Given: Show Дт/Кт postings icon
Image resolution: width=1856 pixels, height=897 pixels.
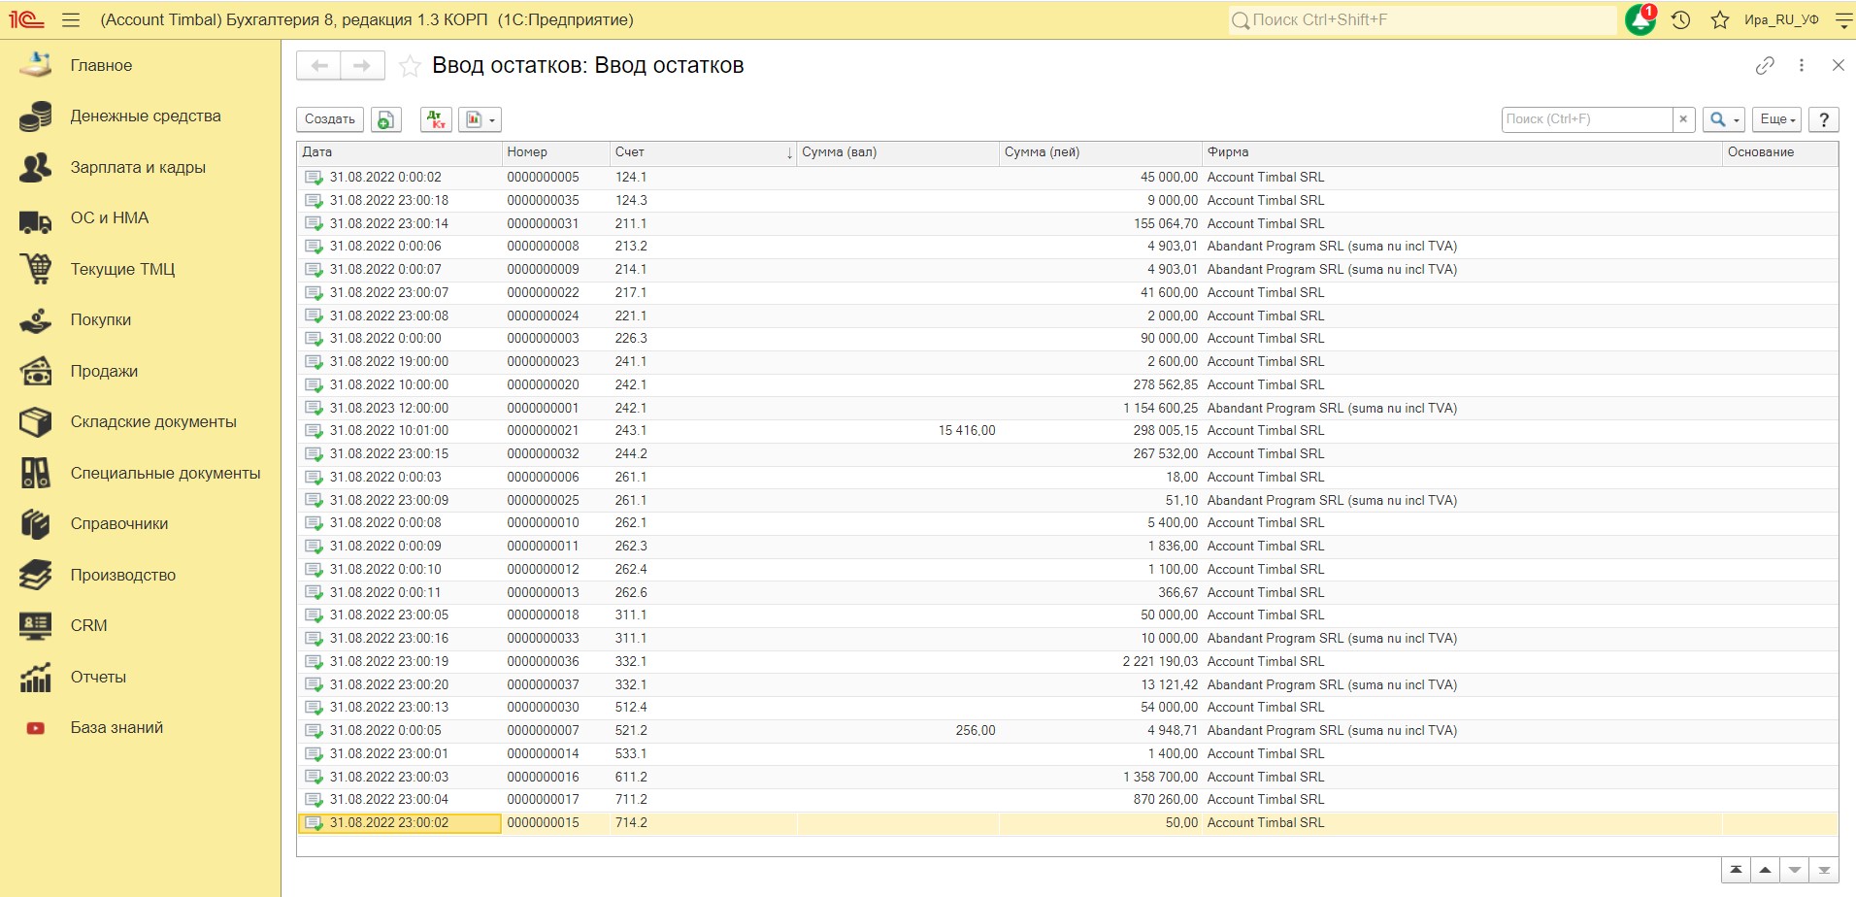Looking at the screenshot, I should pos(436,119).
